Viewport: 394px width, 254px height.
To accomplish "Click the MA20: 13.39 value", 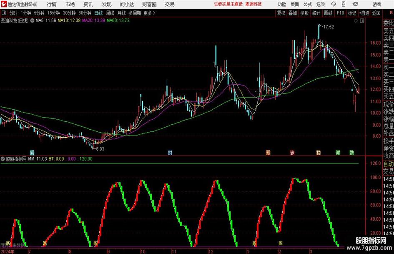I will 93,20.
